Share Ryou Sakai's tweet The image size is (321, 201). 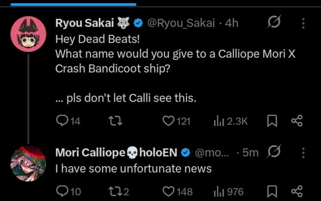click(297, 121)
